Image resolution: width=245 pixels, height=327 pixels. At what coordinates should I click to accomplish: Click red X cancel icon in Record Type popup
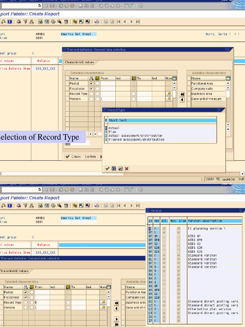pos(127,169)
